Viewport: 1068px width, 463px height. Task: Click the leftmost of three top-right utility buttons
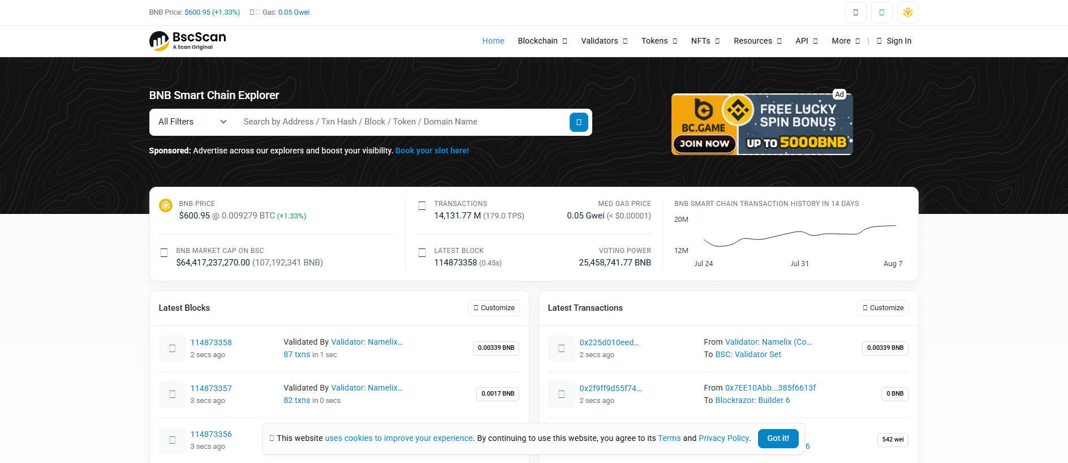point(855,12)
